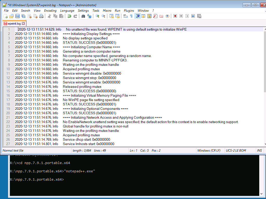Open the Edit menu
The width and height of the screenshot is (266, 199).
15,10
